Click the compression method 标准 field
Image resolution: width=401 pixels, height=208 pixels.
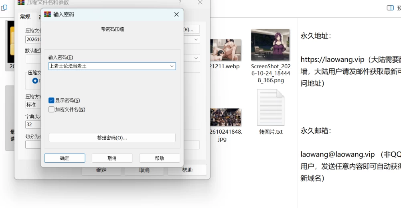(x=33, y=104)
